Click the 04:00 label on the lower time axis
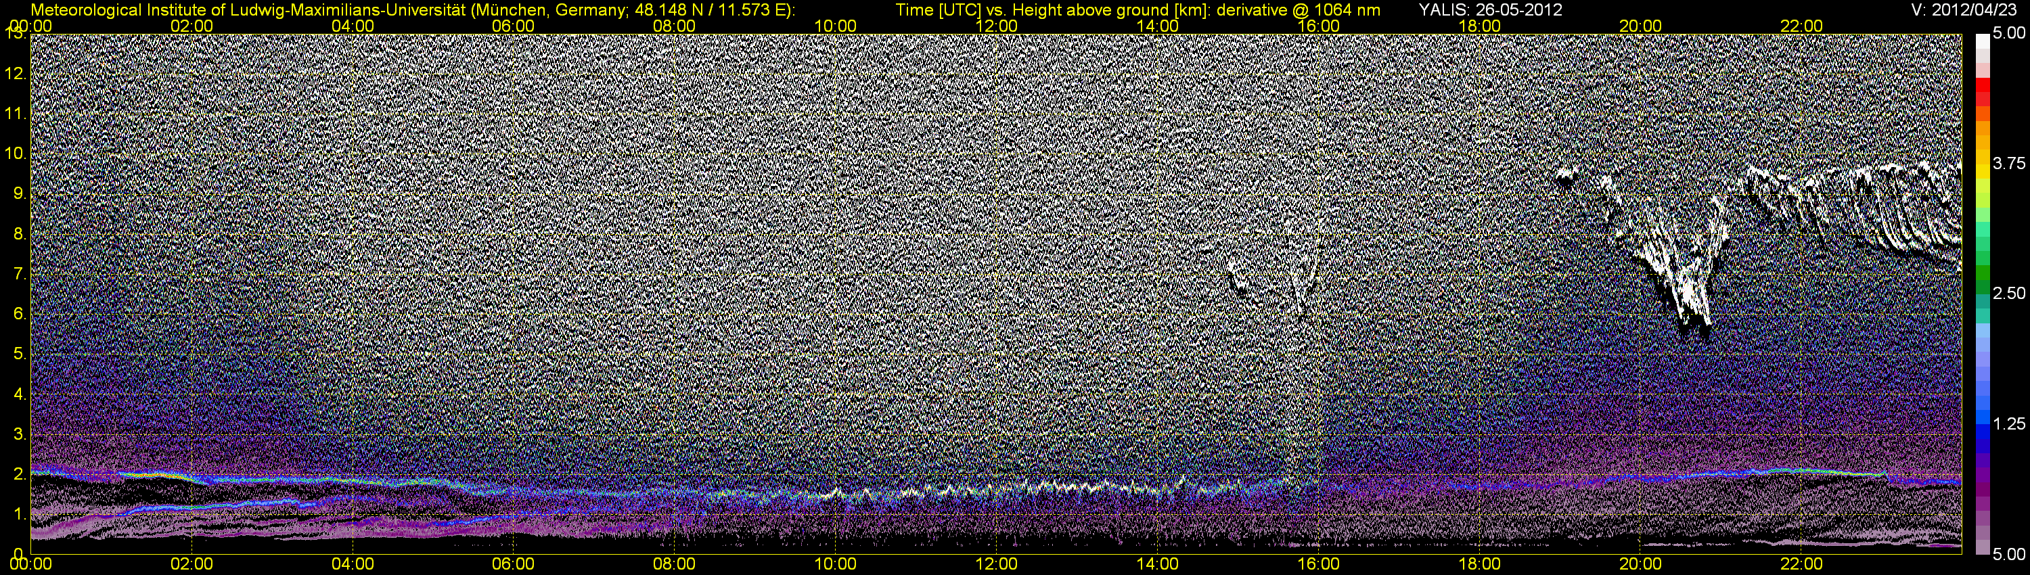 point(353,564)
